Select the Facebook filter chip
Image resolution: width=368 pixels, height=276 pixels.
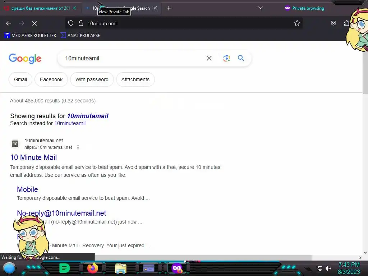pyautogui.click(x=51, y=79)
